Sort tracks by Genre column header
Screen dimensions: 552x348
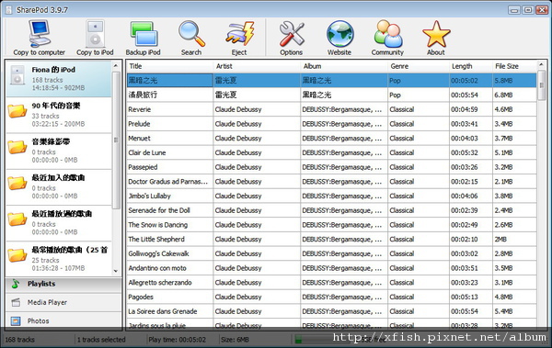[x=419, y=66]
